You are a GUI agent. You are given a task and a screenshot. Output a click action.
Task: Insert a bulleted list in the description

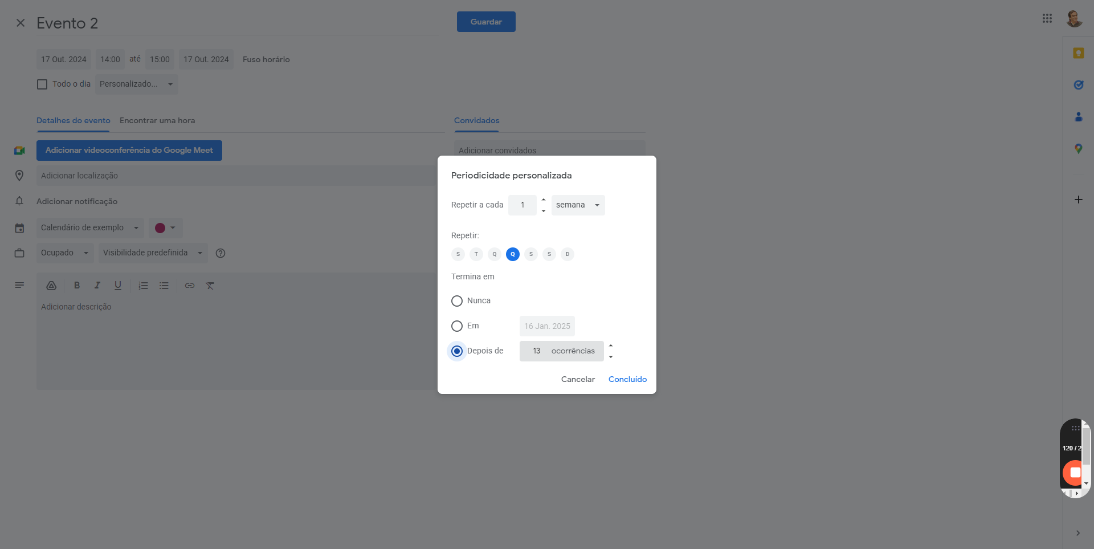coord(164,286)
